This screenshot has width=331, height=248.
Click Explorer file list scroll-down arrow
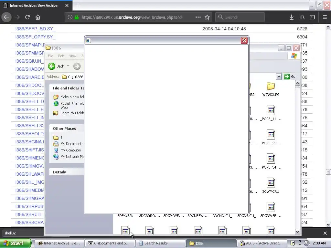(297, 232)
